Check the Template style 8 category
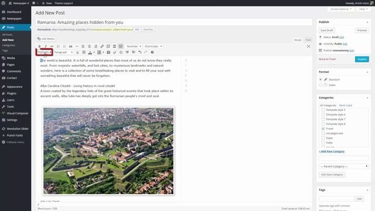 click(x=323, y=124)
